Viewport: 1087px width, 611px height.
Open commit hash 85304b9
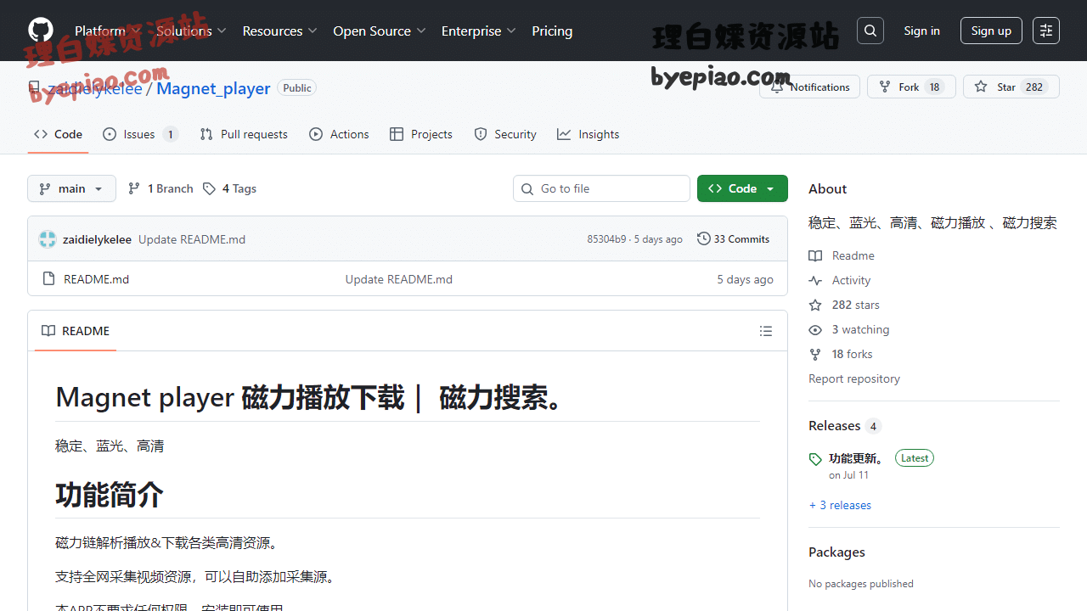click(x=606, y=239)
